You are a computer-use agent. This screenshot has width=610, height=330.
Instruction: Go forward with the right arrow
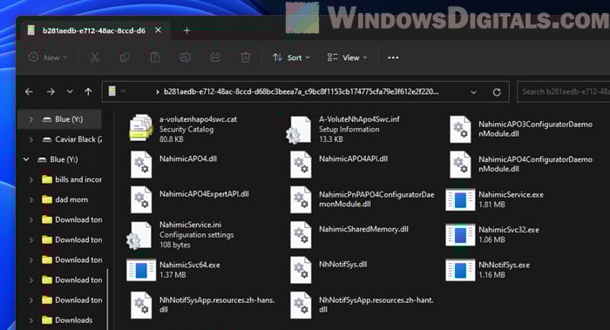tap(51, 91)
